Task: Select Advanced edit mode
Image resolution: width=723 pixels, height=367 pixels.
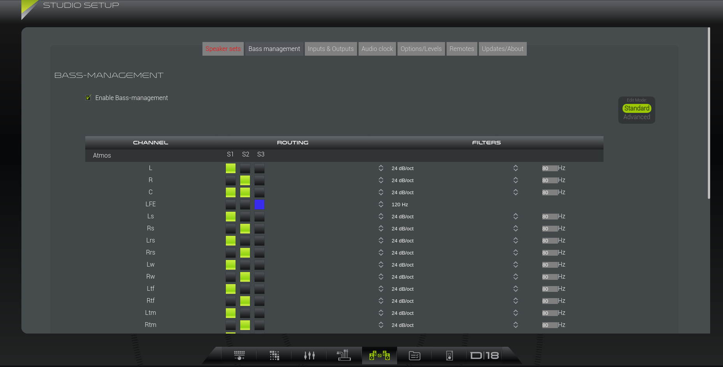Action: (637, 117)
